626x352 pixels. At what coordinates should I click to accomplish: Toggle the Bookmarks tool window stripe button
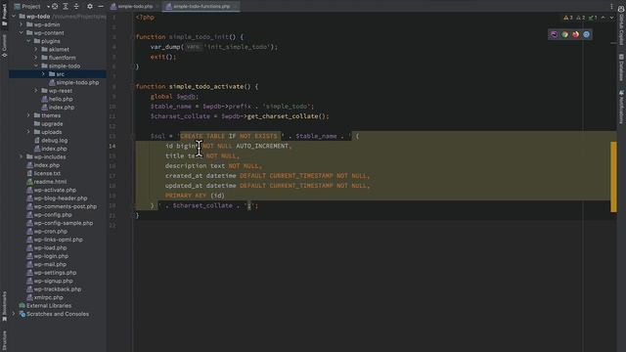point(4,306)
